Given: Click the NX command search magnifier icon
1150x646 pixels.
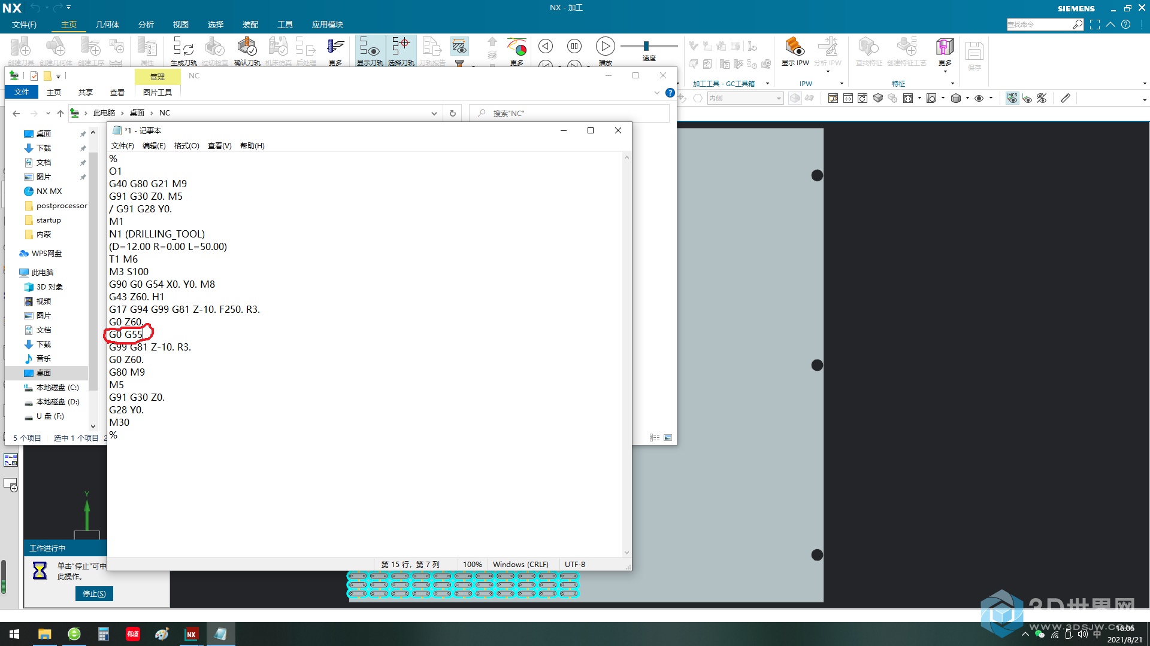Looking at the screenshot, I should [1078, 25].
